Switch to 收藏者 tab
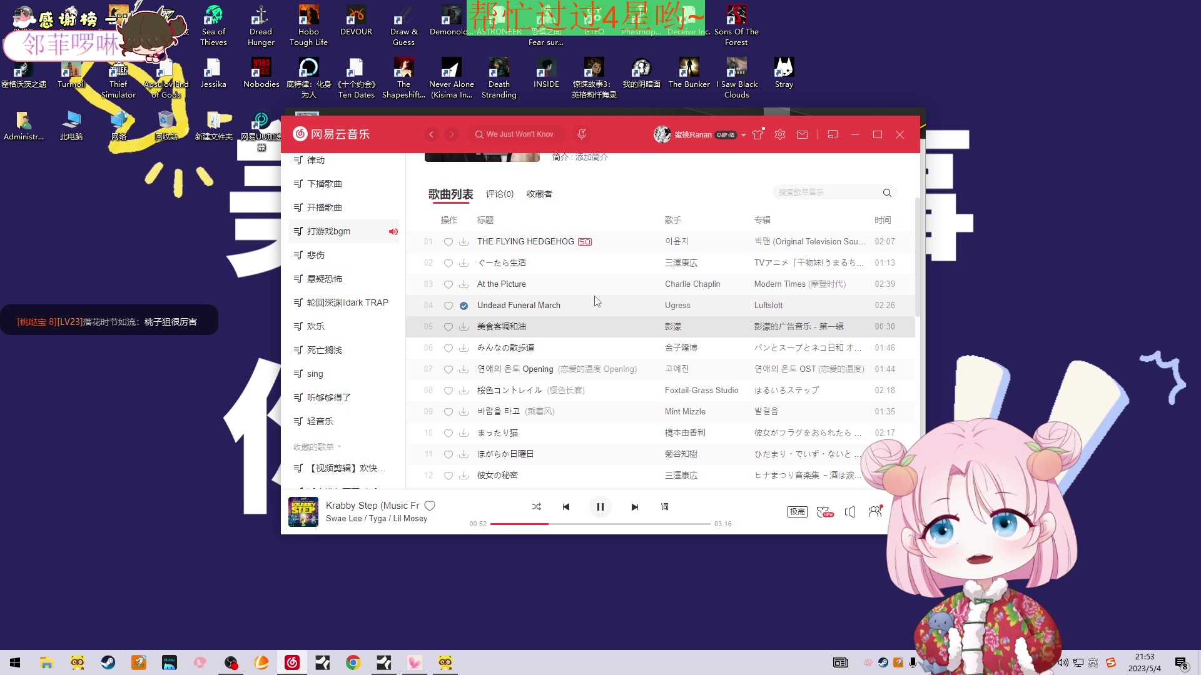This screenshot has height=675, width=1201. 539,194
